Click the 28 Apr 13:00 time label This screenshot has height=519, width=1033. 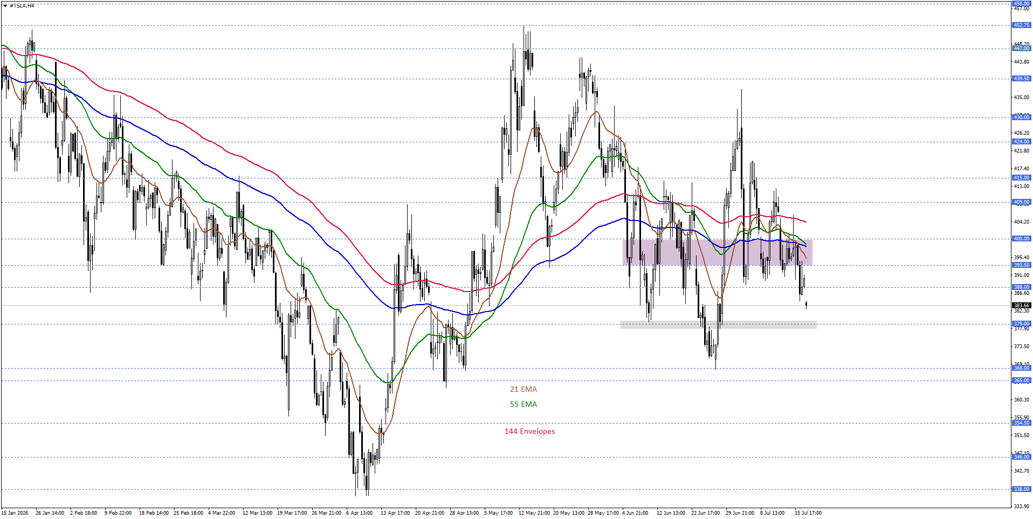coord(464,513)
